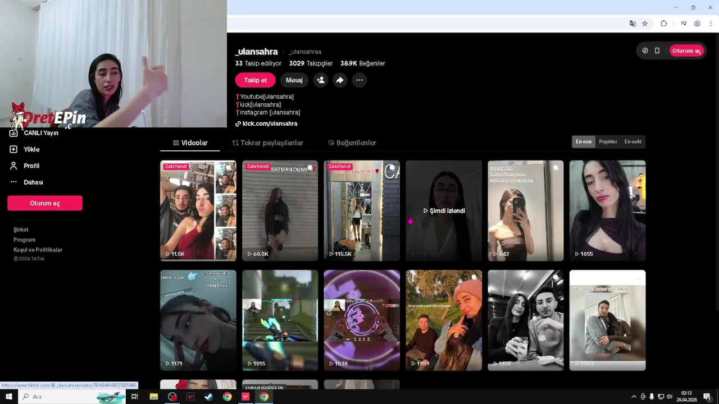Select the En son sort option

(x=584, y=141)
